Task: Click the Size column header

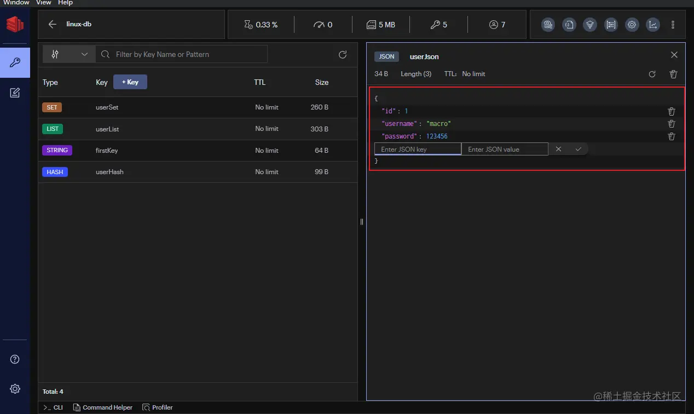Action: coord(322,82)
